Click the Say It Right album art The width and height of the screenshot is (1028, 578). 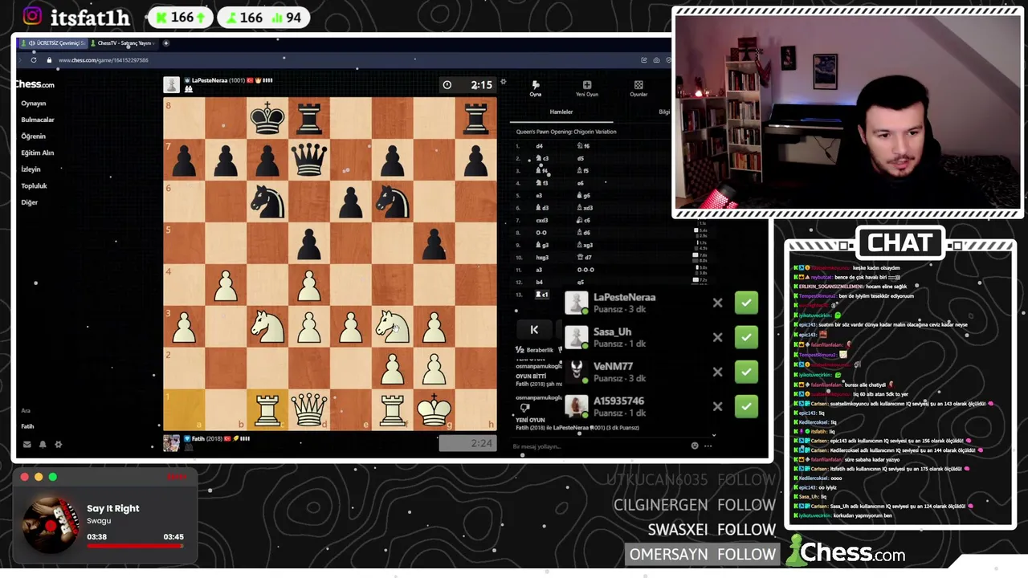tap(51, 524)
